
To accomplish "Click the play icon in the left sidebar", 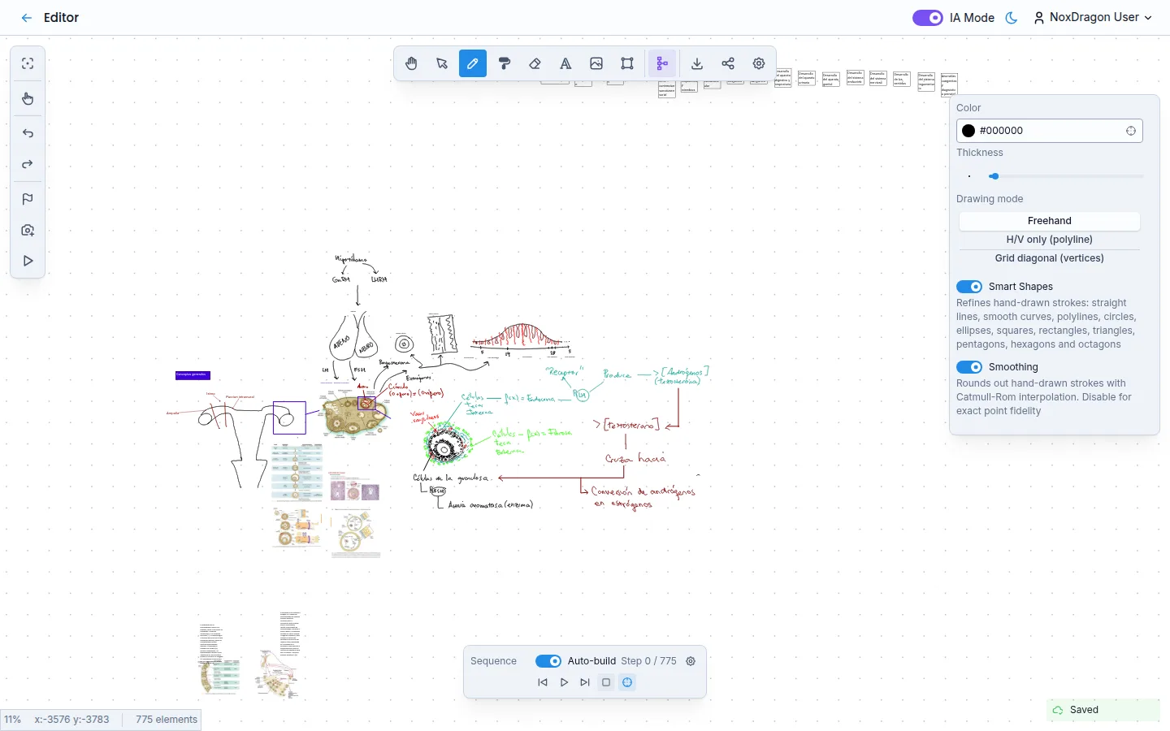I will point(28,261).
